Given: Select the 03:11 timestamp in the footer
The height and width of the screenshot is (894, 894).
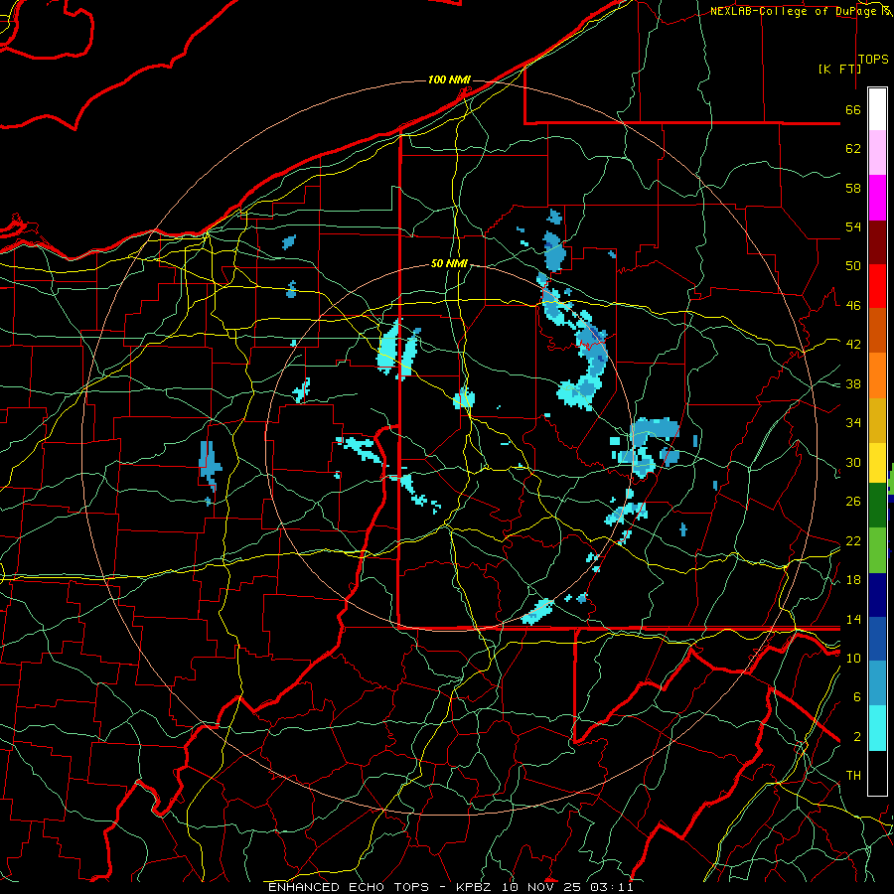Looking at the screenshot, I should click(612, 887).
